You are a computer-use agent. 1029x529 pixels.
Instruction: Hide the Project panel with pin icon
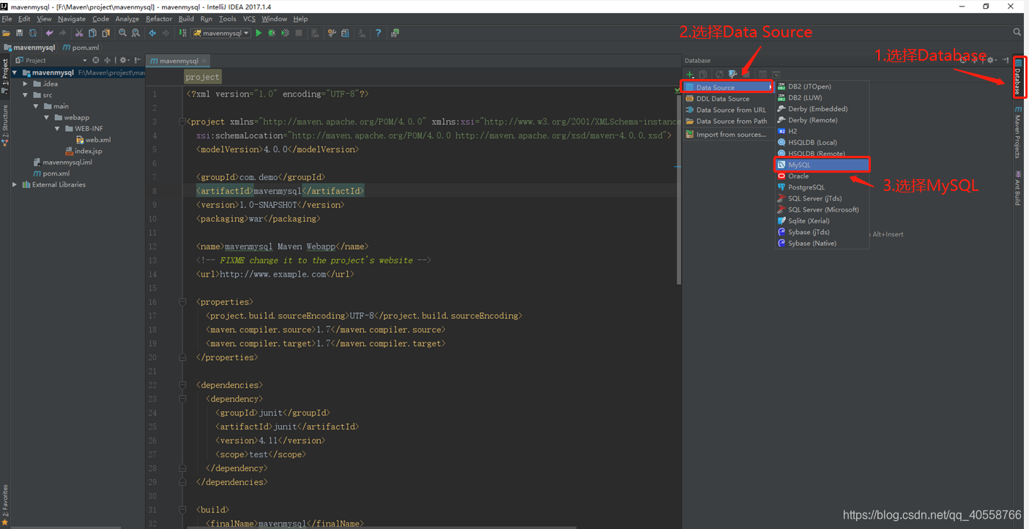138,60
